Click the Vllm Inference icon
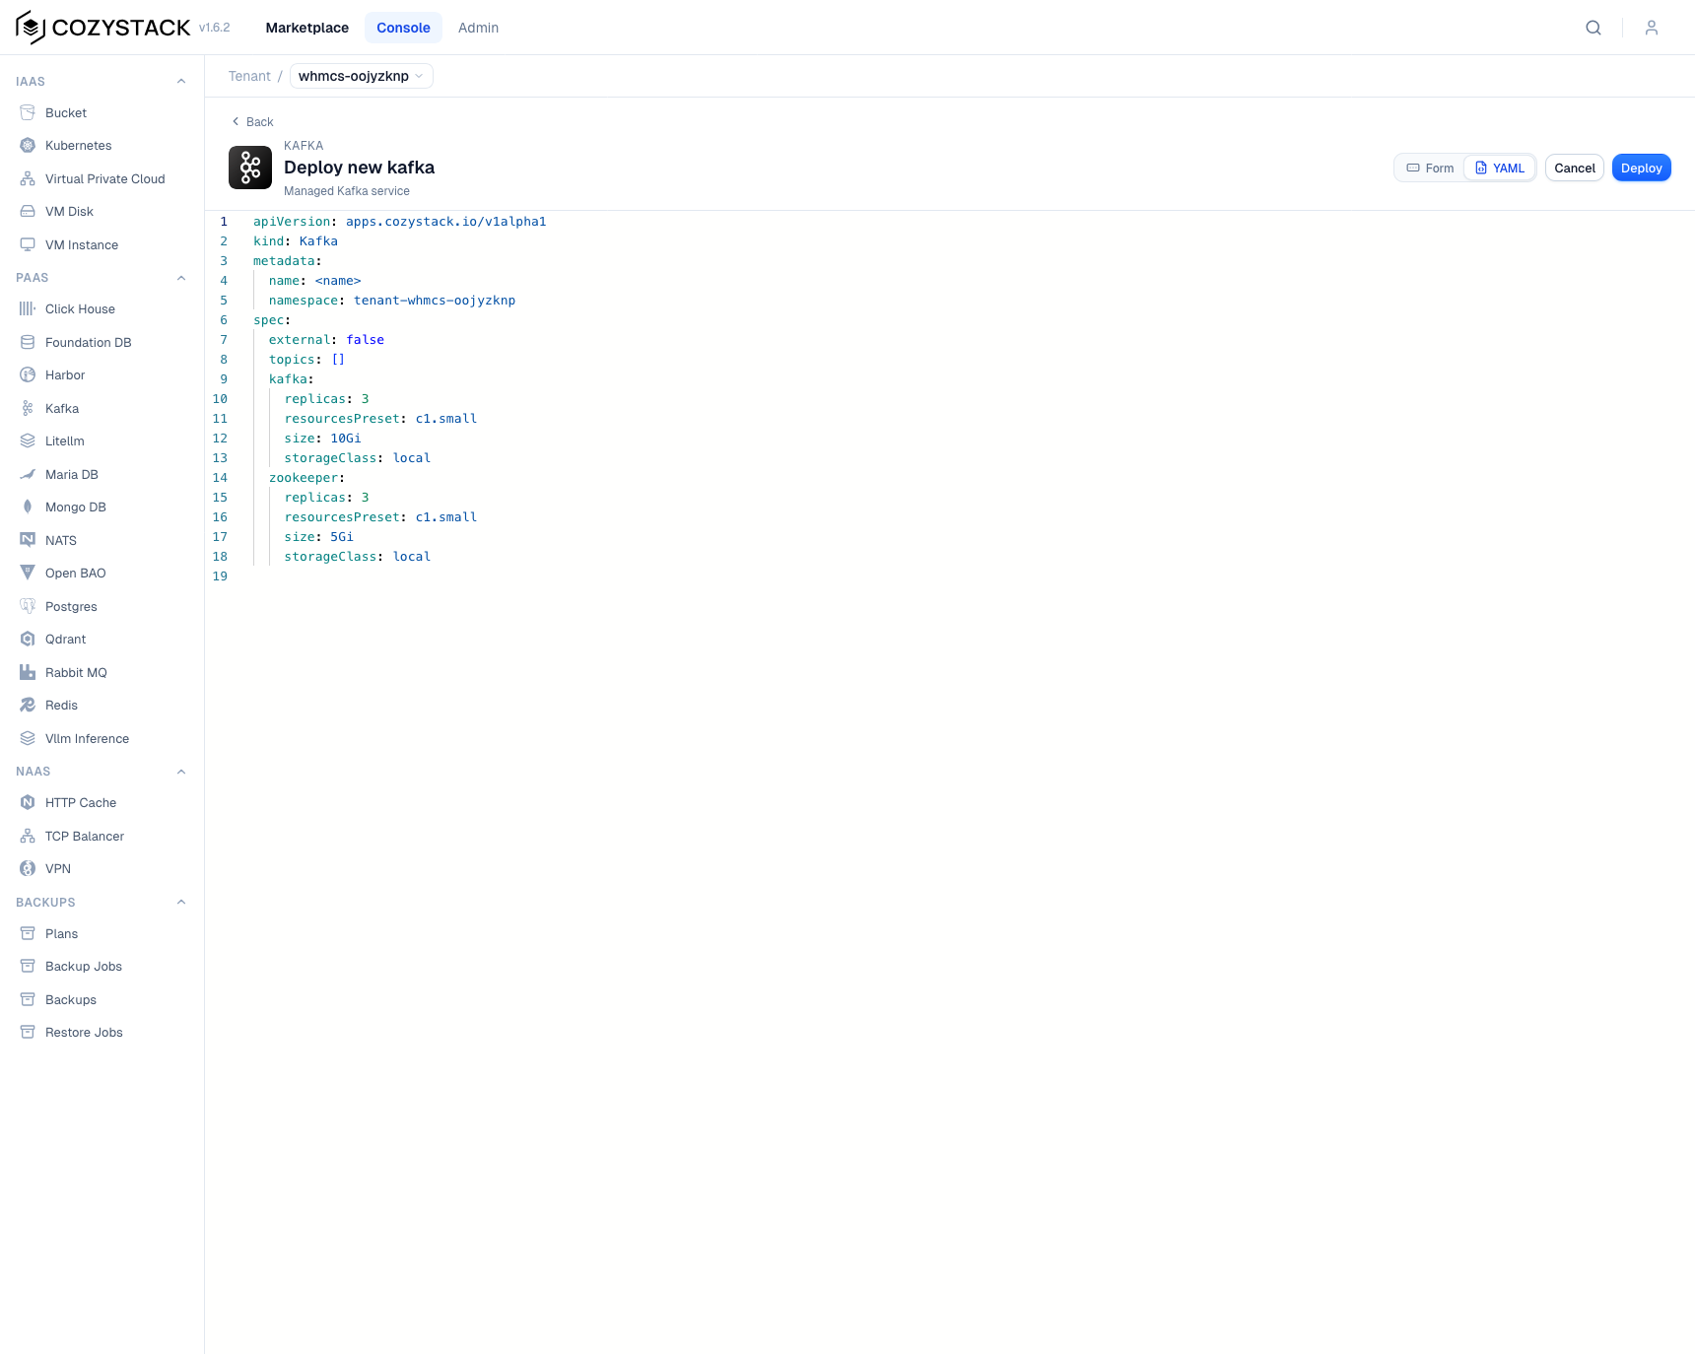Image resolution: width=1695 pixels, height=1354 pixels. pos(28,738)
